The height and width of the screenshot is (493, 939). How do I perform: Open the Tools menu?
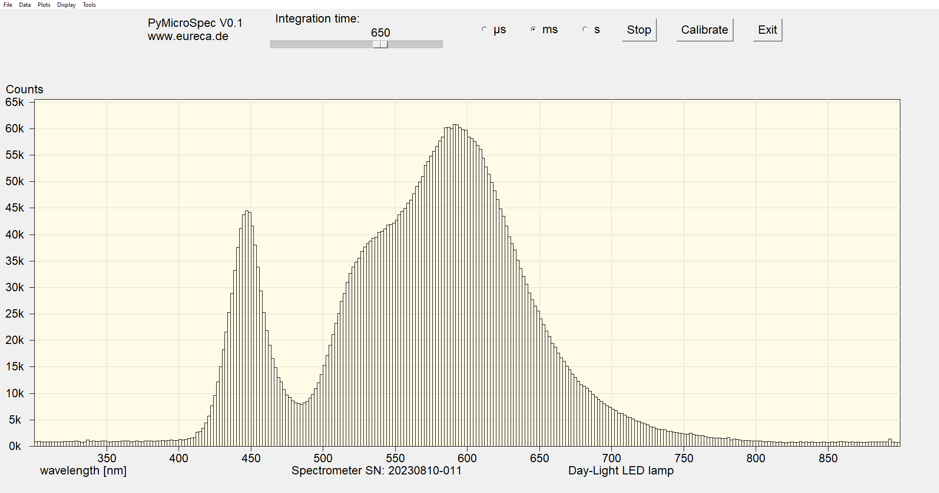coord(89,5)
